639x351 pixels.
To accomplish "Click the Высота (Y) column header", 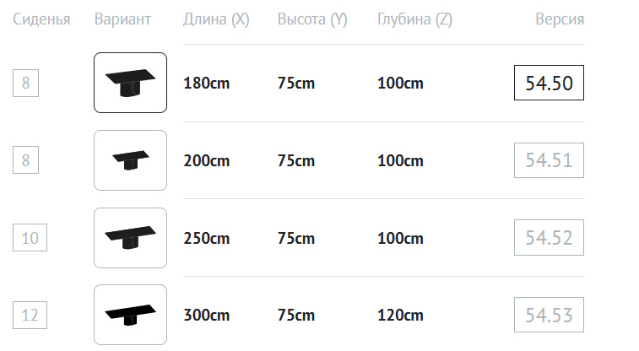I will pyautogui.click(x=312, y=19).
